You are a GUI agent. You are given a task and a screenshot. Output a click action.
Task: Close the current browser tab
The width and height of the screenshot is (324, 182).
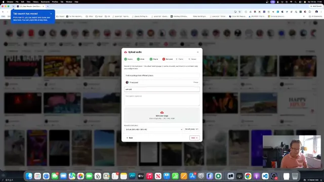pyautogui.click(x=43, y=7)
